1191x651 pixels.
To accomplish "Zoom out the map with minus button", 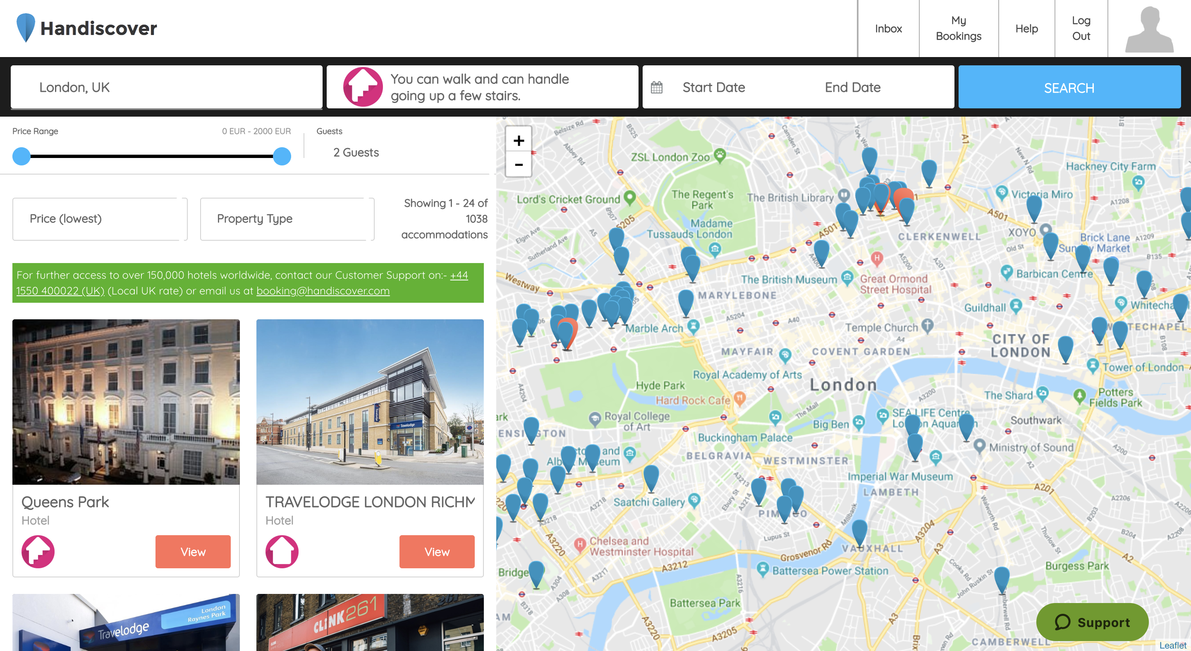I will tap(518, 165).
